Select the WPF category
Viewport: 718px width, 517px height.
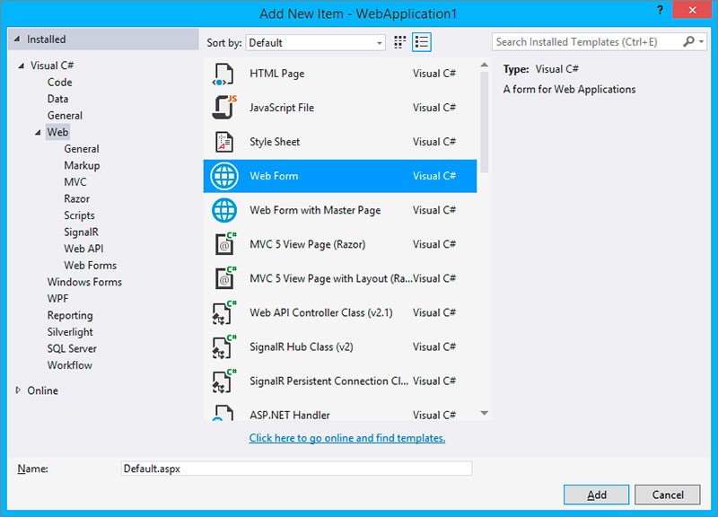(57, 299)
